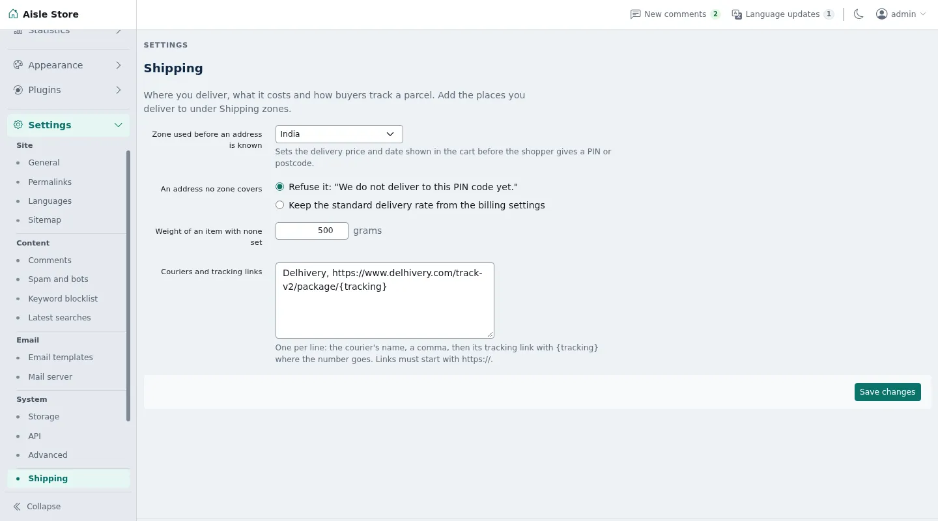The width and height of the screenshot is (938, 521).
Task: Open Comments settings
Action: [50, 260]
